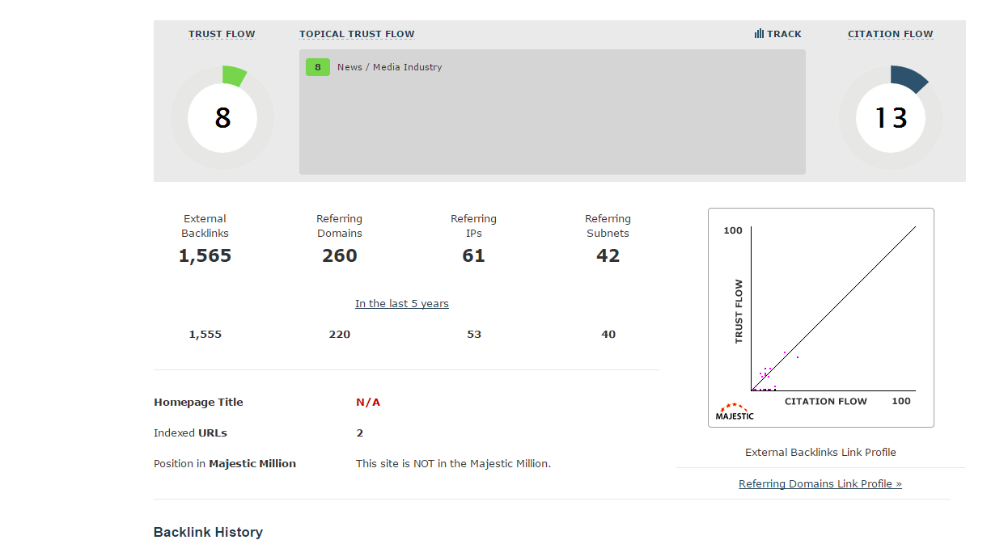Click the 'Referring Domains' column label
Viewport: 987px width, 540px height.
[340, 226]
